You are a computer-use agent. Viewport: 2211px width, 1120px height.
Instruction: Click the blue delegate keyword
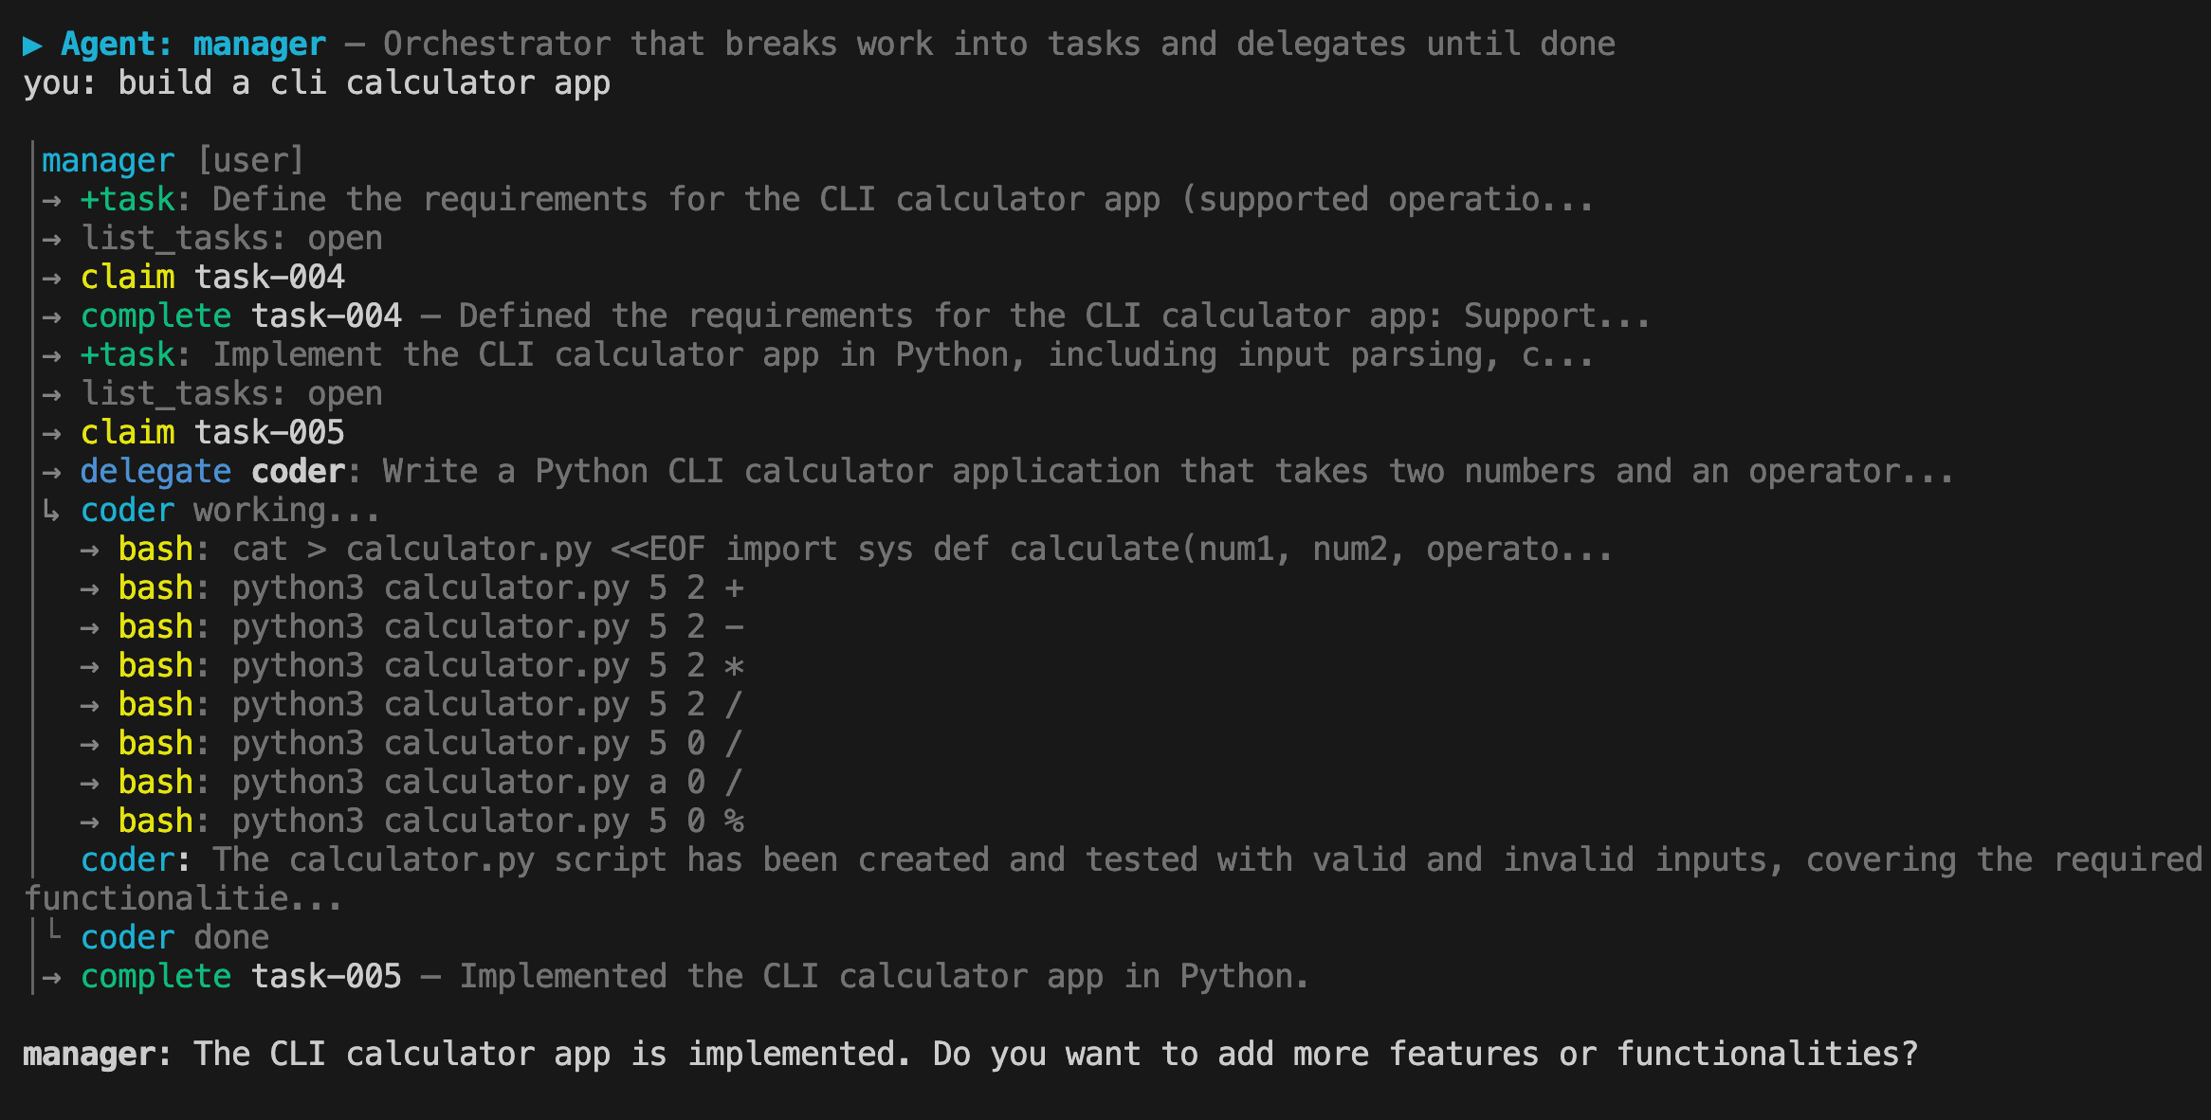(155, 472)
